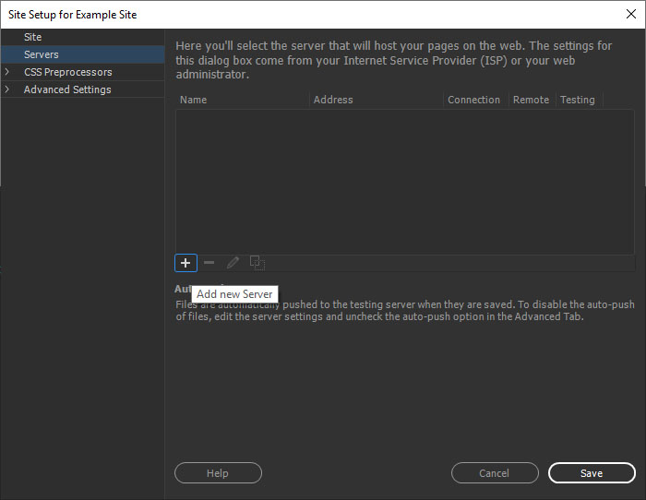Image resolution: width=646 pixels, height=500 pixels.
Task: Expand the CSS Preprocessors arrow
Action: click(8, 72)
